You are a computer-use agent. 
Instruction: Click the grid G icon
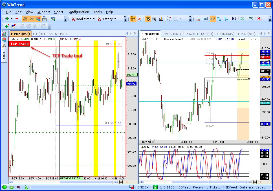[x=154, y=19]
